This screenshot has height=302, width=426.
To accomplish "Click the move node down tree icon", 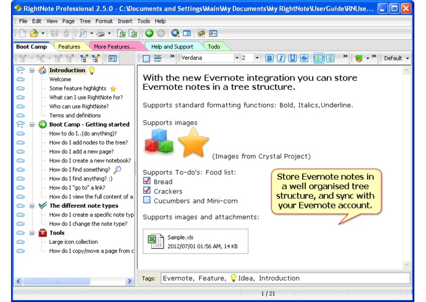I will coord(84,58).
